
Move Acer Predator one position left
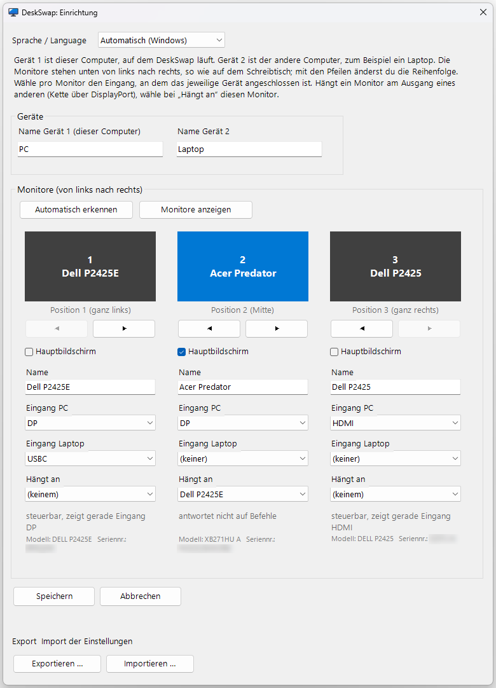click(x=209, y=329)
